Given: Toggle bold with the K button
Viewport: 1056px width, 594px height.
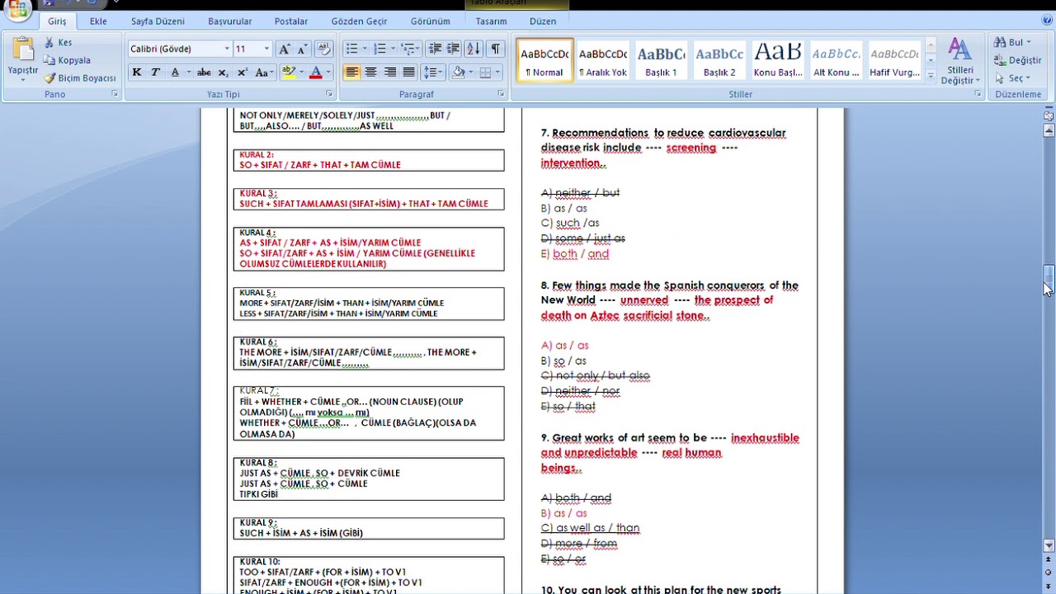Looking at the screenshot, I should pyautogui.click(x=137, y=73).
